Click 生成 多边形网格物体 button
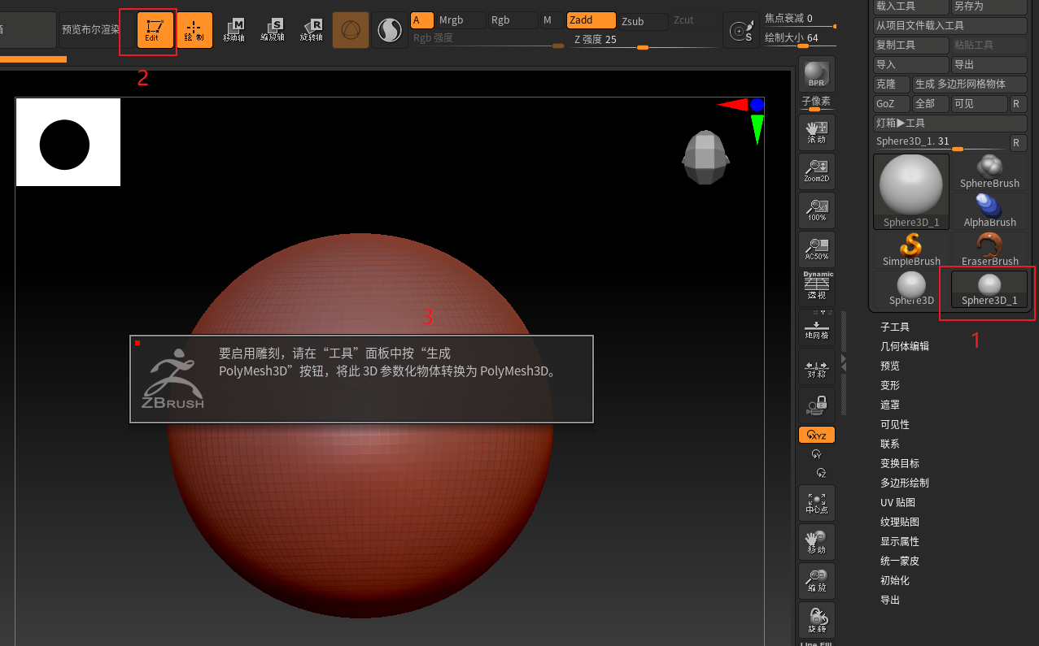The height and width of the screenshot is (646, 1039). coord(969,84)
